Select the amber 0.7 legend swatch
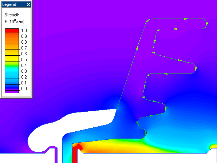 pos(12,47)
